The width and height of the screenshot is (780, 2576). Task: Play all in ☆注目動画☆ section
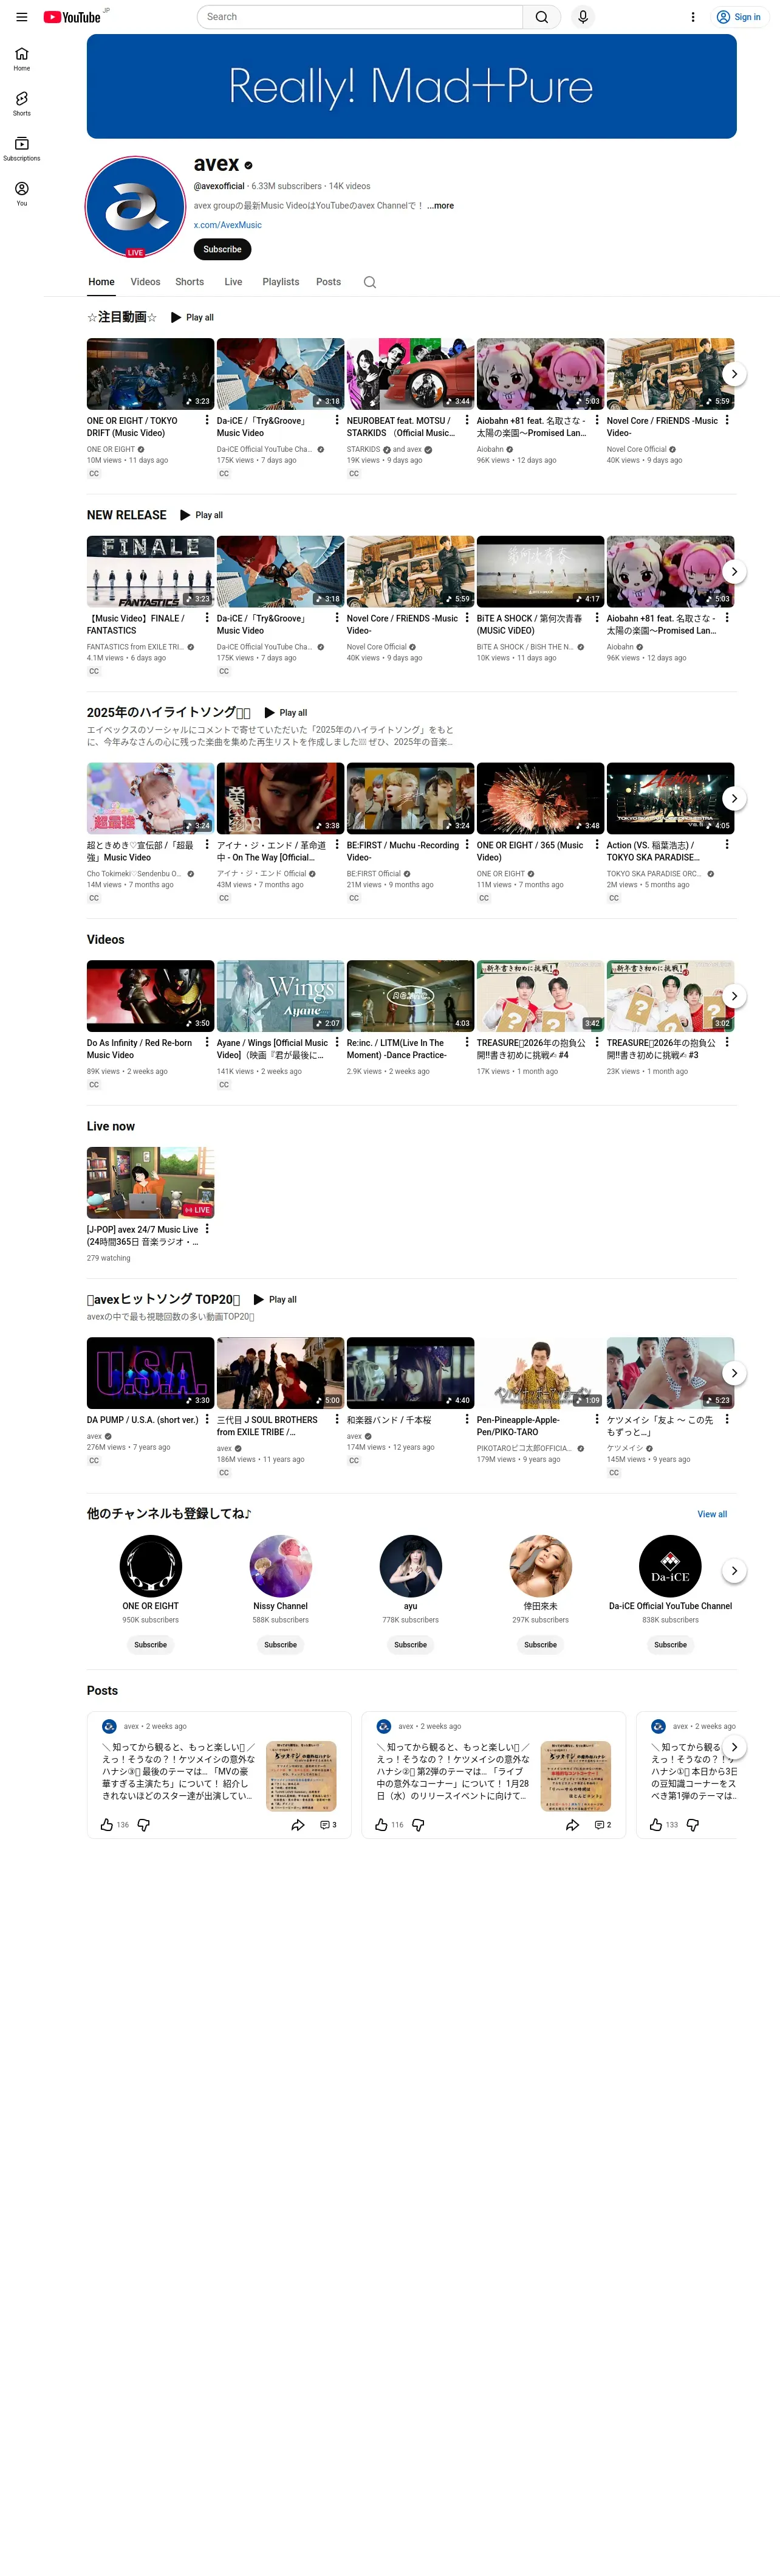click(x=192, y=317)
